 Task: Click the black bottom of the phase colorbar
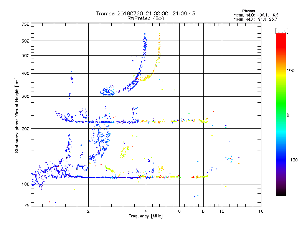[x=281, y=193]
